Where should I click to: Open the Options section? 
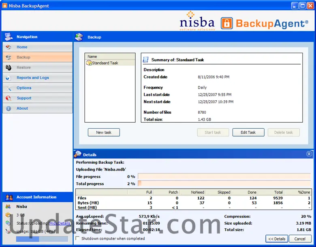(38, 88)
